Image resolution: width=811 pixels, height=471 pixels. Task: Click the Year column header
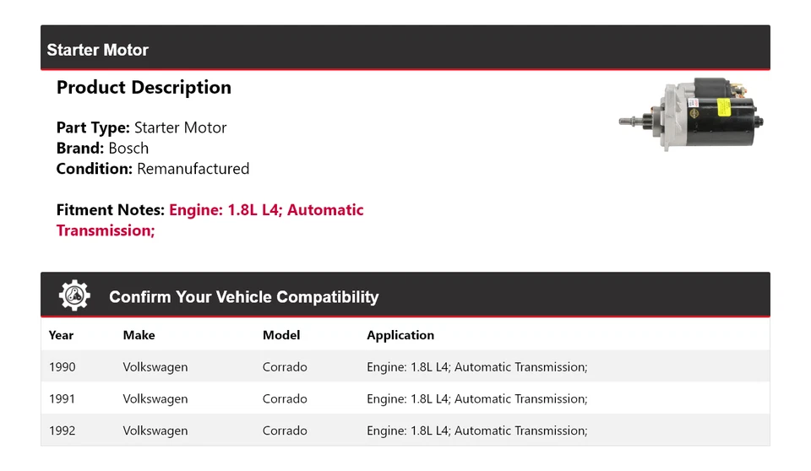point(61,335)
